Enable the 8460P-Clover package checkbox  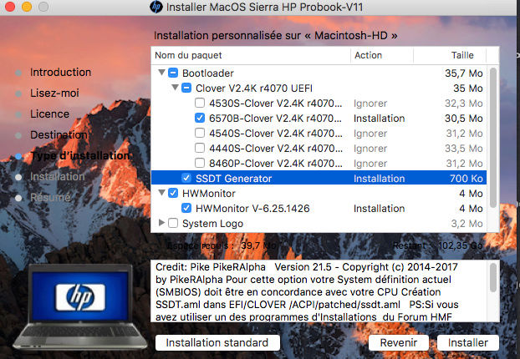click(x=200, y=163)
